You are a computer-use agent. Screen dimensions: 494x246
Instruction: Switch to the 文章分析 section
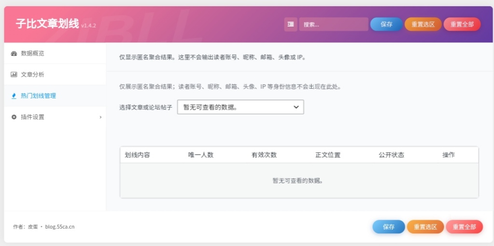pyautogui.click(x=55, y=75)
